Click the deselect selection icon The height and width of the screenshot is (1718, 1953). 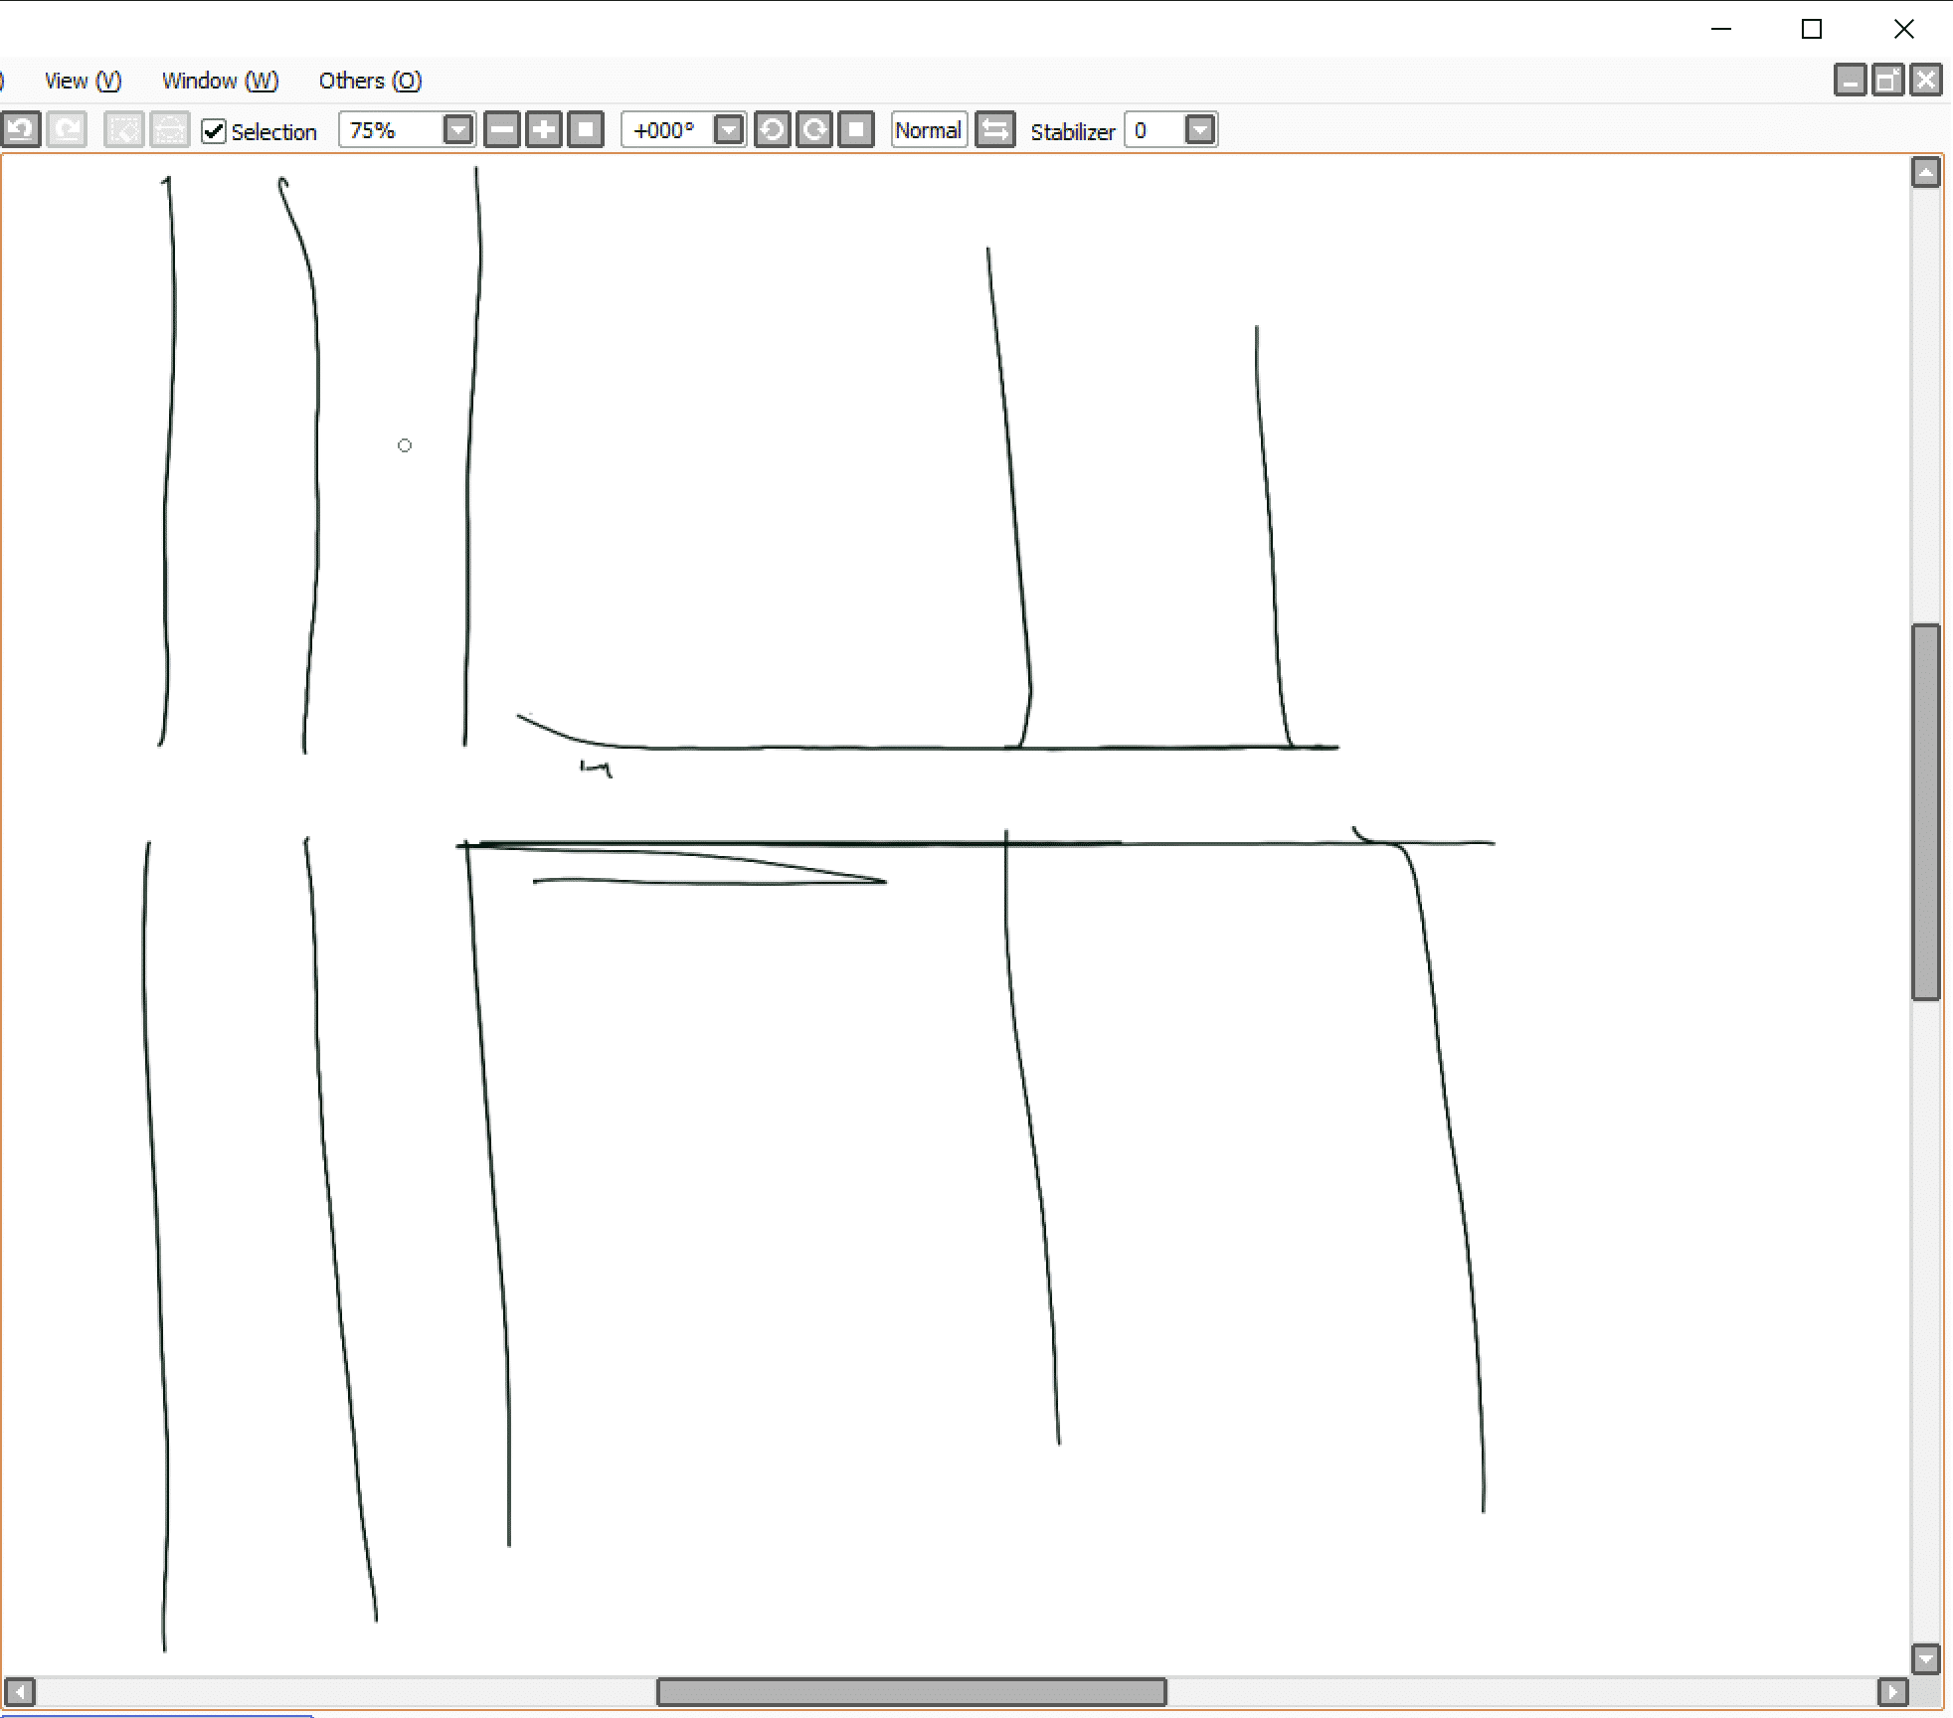(124, 130)
